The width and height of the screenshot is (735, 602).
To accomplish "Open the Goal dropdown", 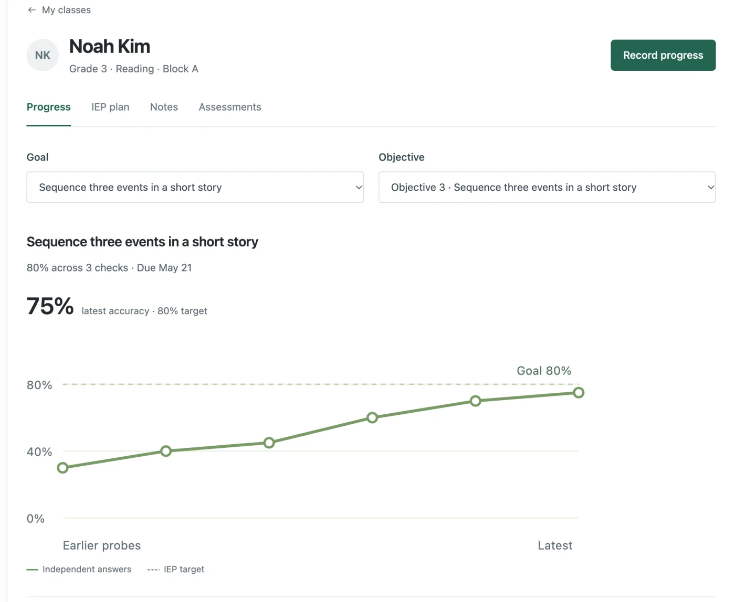I will click(195, 187).
